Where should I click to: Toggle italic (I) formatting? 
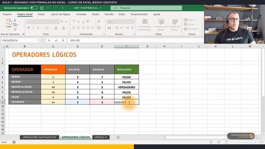(33, 28)
